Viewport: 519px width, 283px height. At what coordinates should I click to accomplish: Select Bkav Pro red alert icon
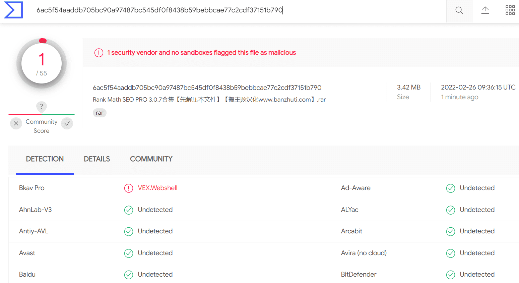coord(129,188)
